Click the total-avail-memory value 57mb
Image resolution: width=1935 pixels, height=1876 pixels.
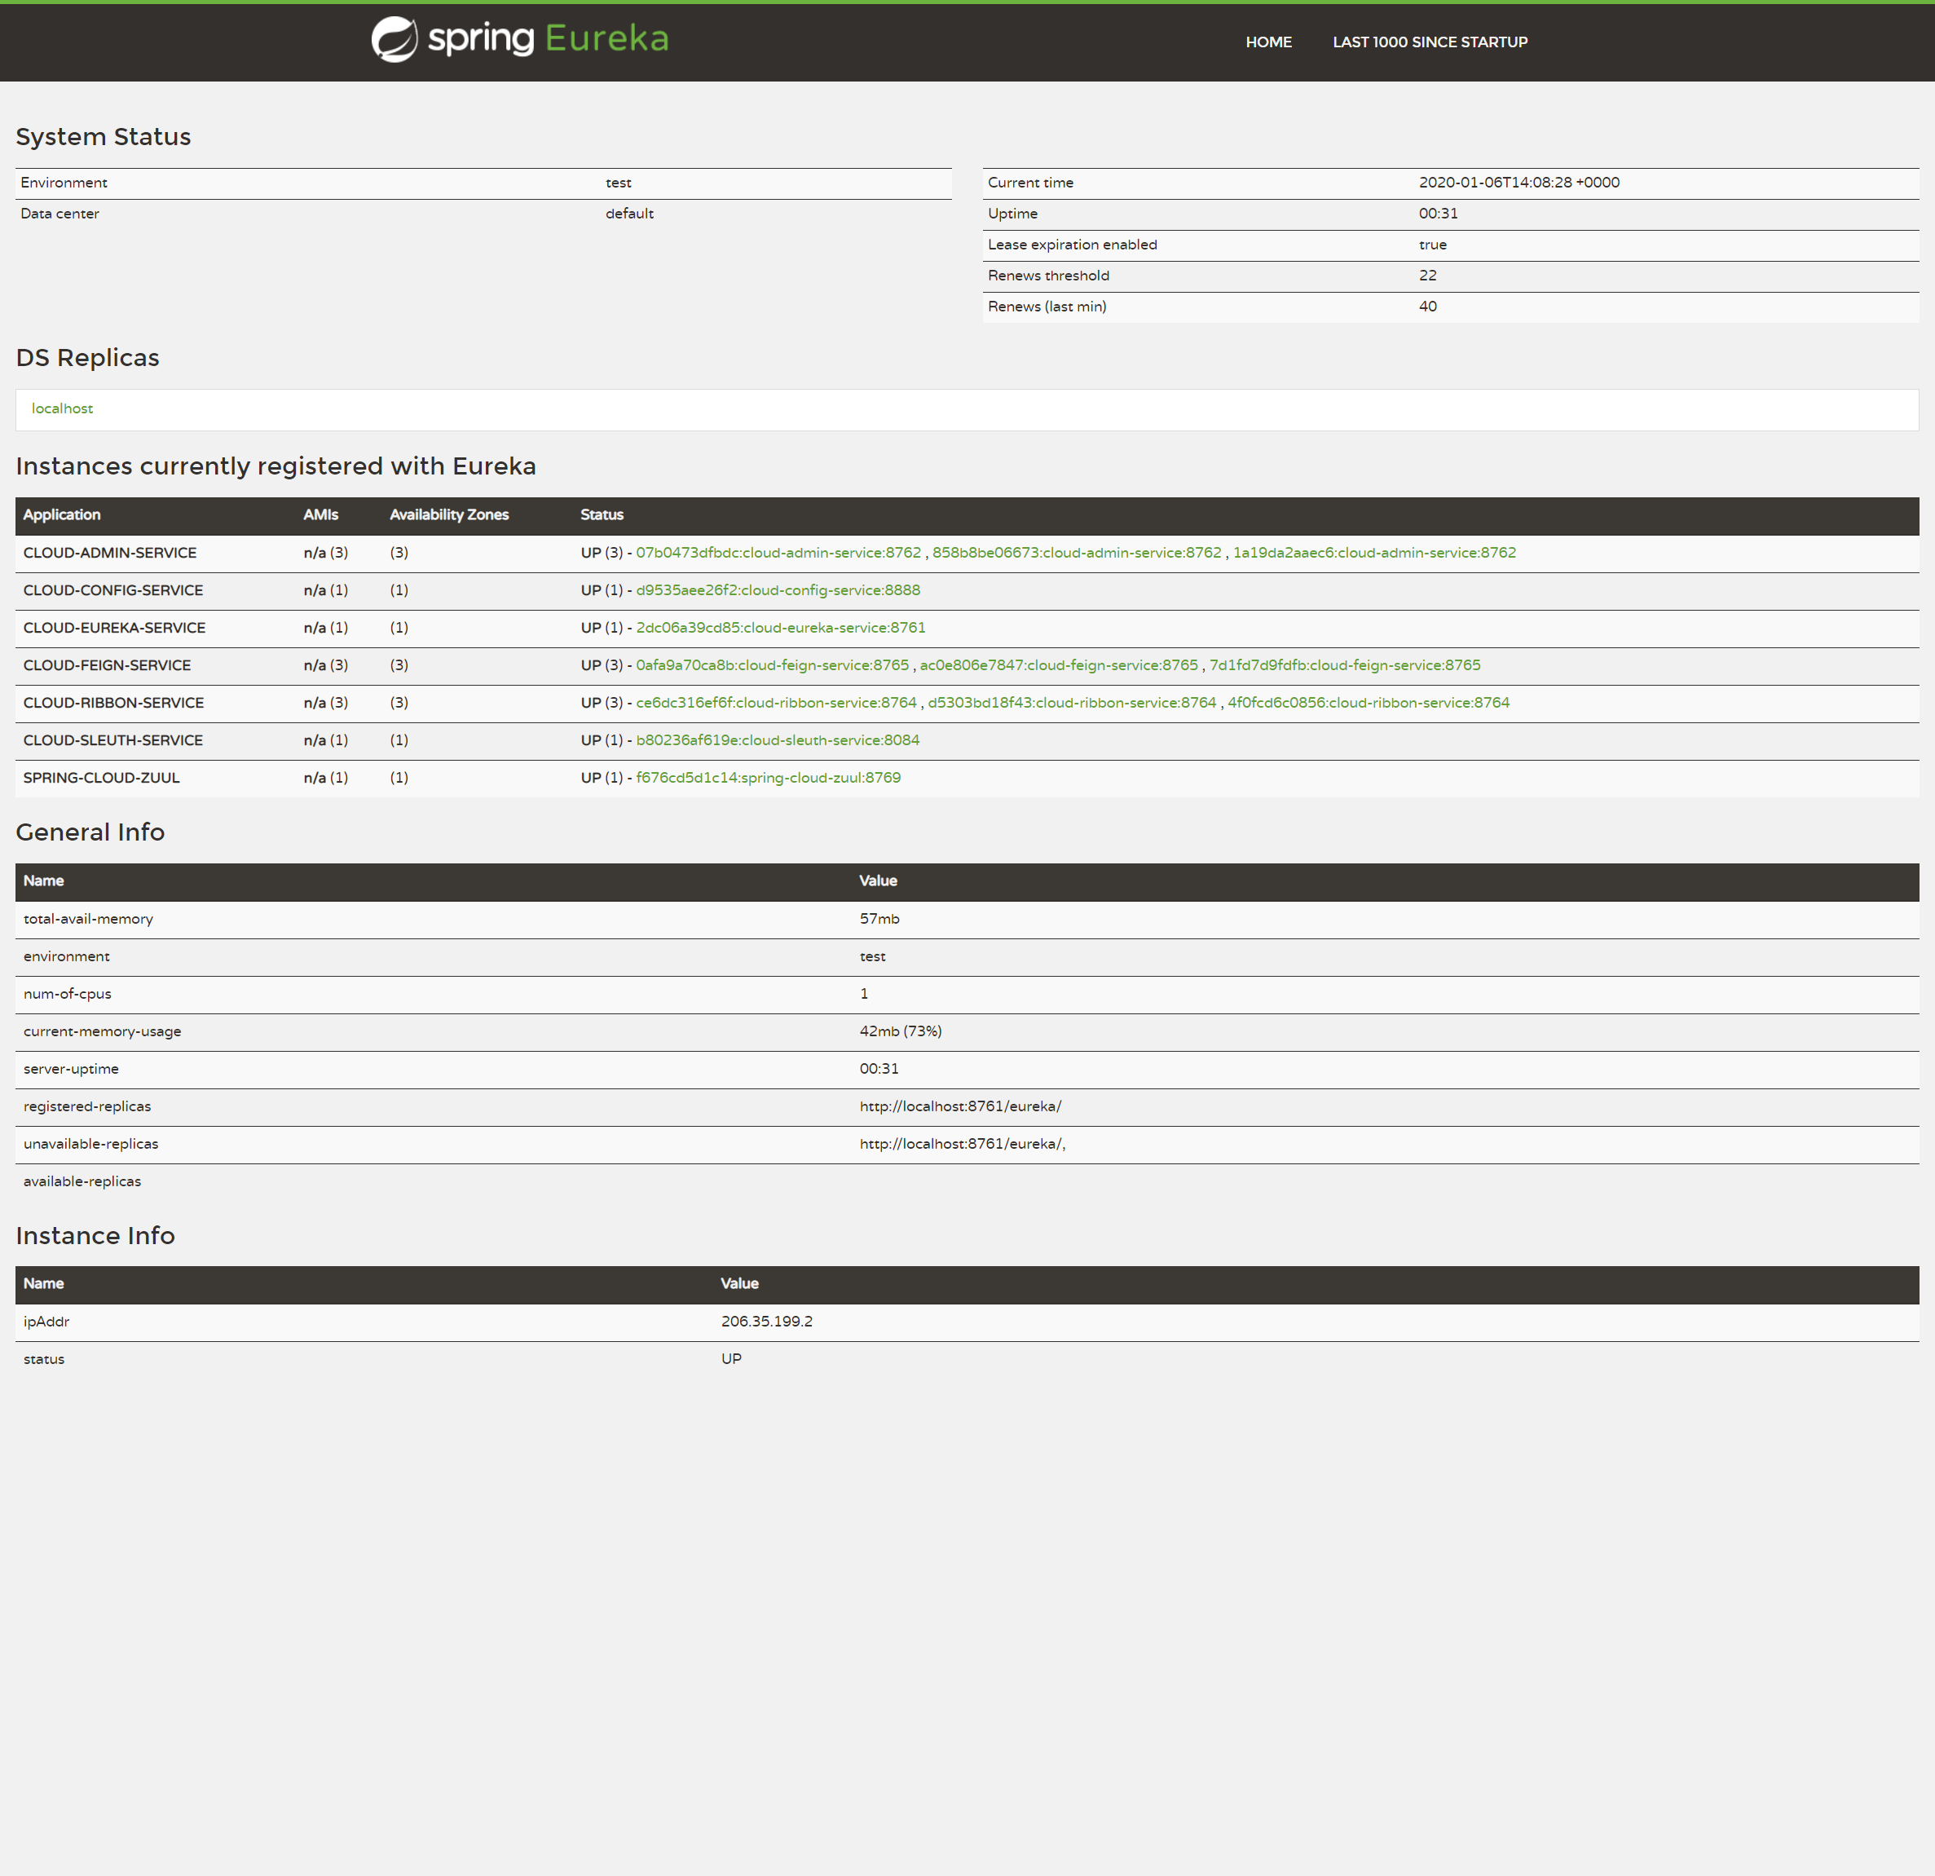pyautogui.click(x=879, y=919)
